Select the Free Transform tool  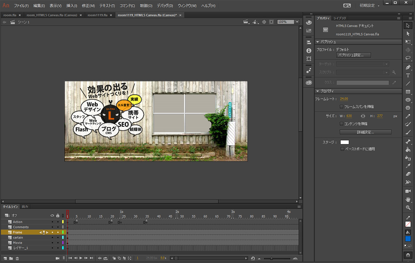pos(408,42)
